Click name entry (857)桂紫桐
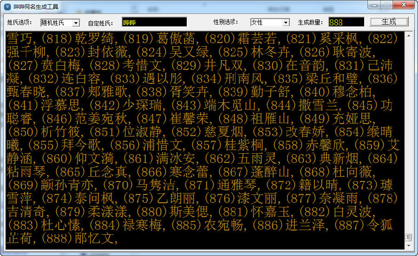The image size is (418, 256). [228, 145]
